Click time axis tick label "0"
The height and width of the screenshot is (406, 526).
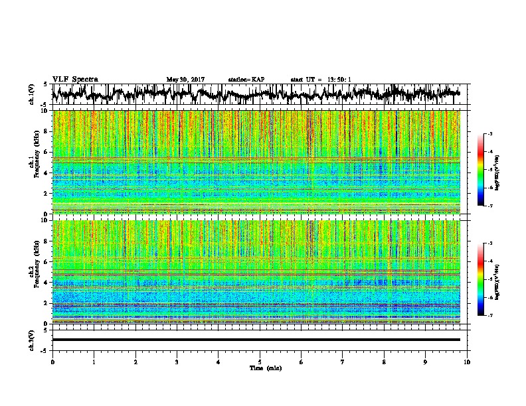[52, 362]
